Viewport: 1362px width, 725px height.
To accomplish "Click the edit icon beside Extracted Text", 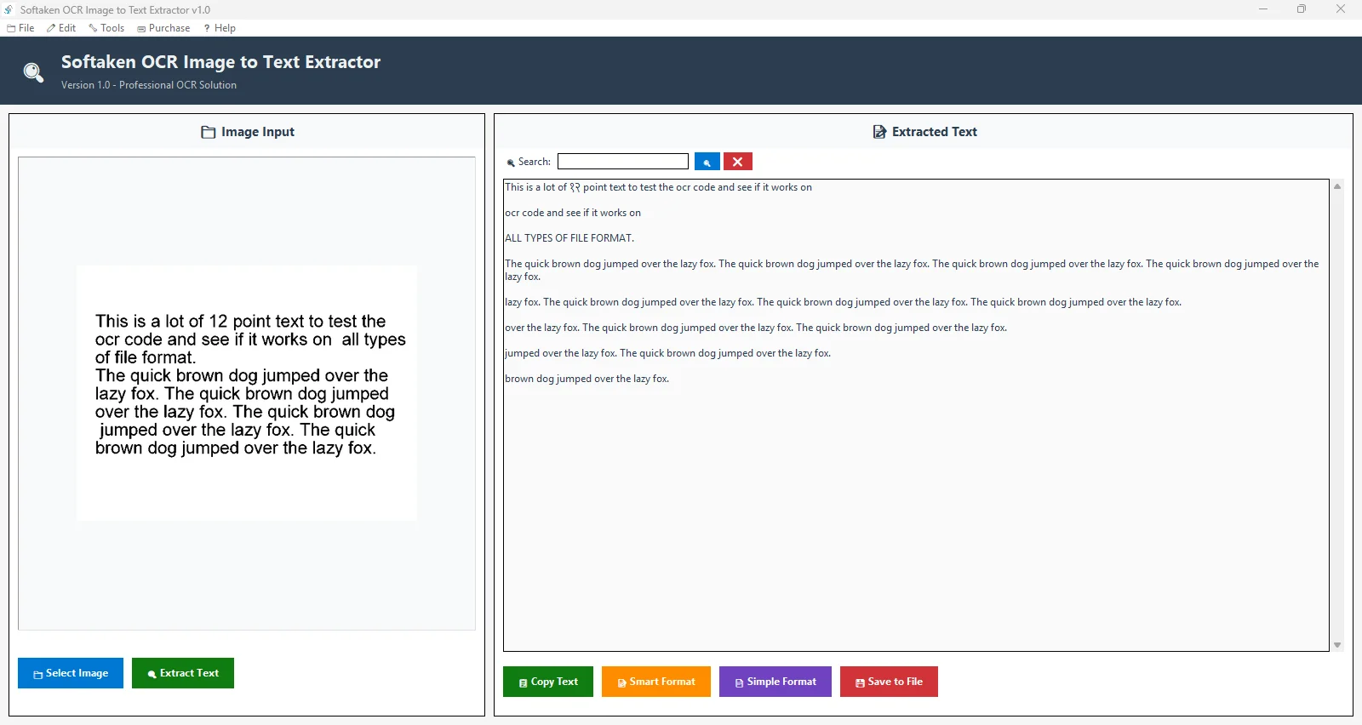I will [879, 132].
